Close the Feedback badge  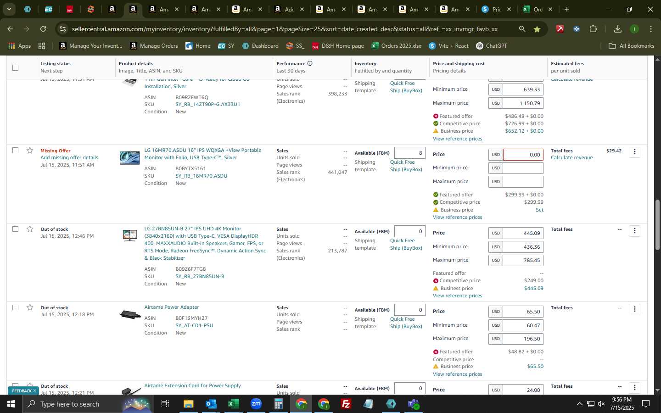point(34,391)
